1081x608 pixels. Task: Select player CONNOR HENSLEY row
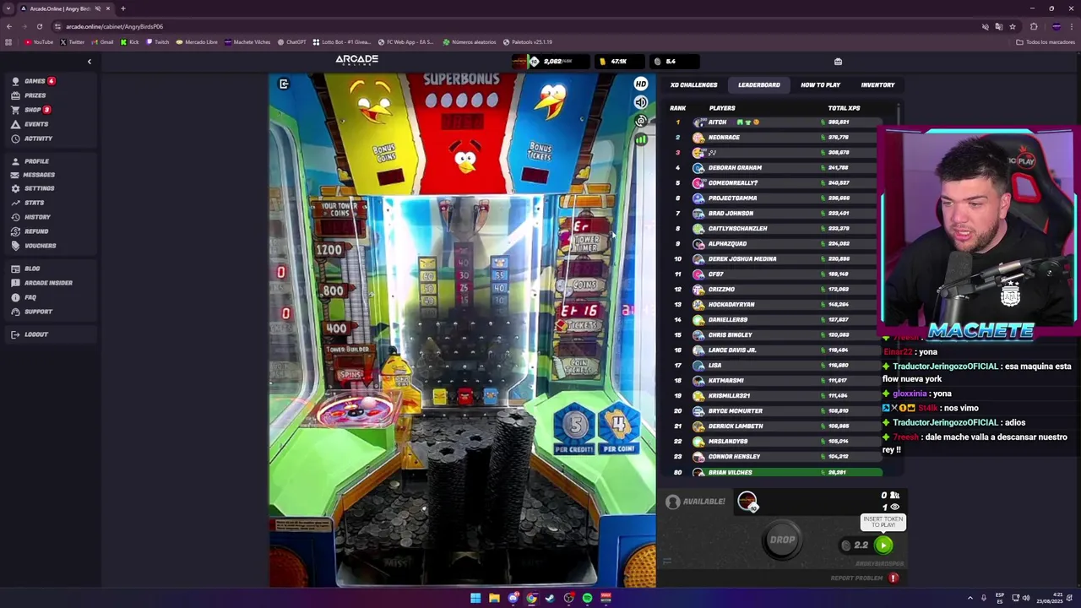pos(775,456)
